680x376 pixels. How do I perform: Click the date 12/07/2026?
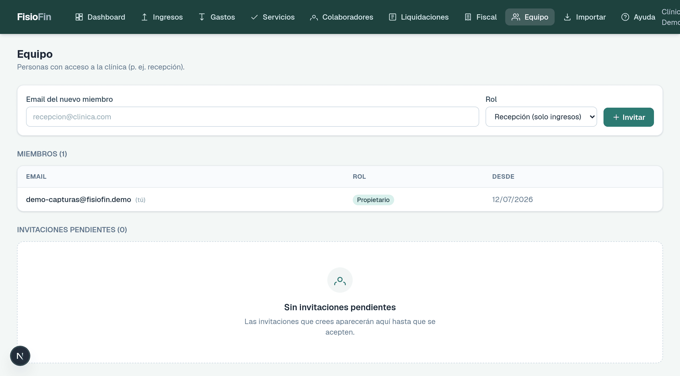(x=512, y=199)
